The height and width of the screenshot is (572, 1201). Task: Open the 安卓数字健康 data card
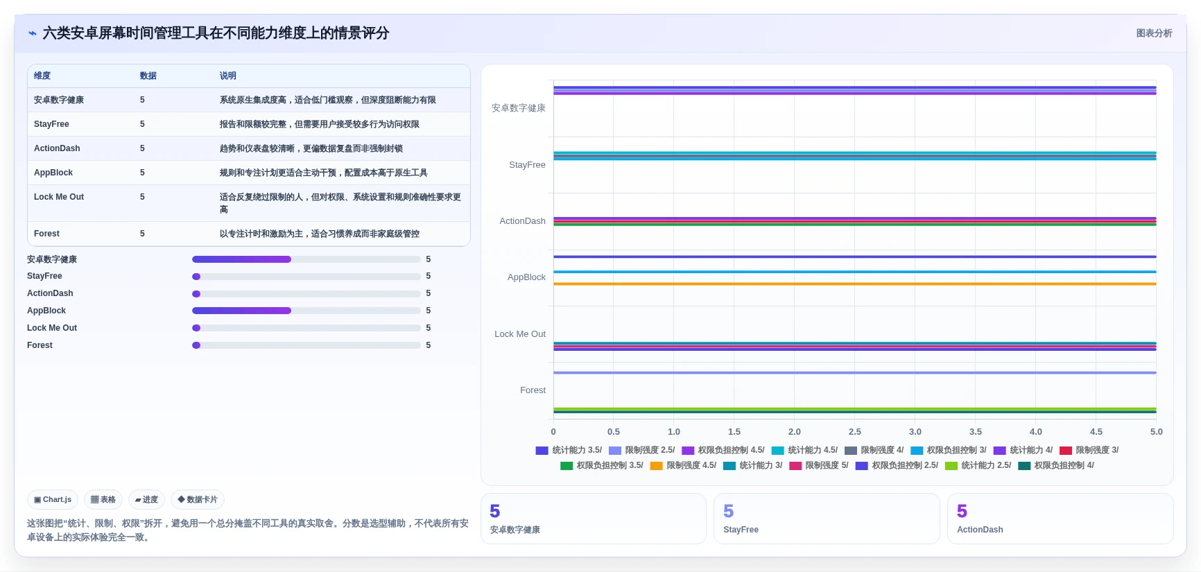pyautogui.click(x=593, y=519)
